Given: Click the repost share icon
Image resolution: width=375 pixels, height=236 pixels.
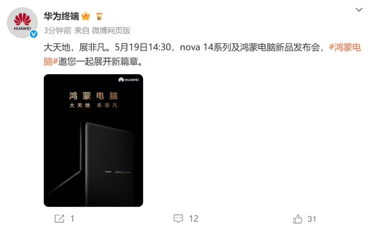Looking at the screenshot, I should tap(59, 218).
